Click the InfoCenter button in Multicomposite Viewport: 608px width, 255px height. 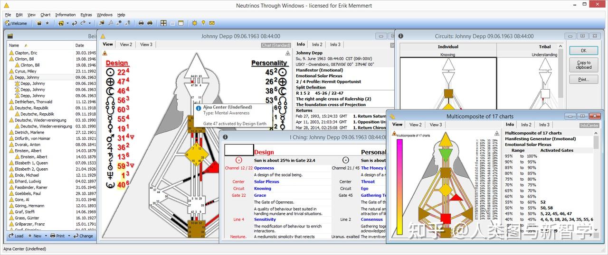pyautogui.click(x=589, y=125)
